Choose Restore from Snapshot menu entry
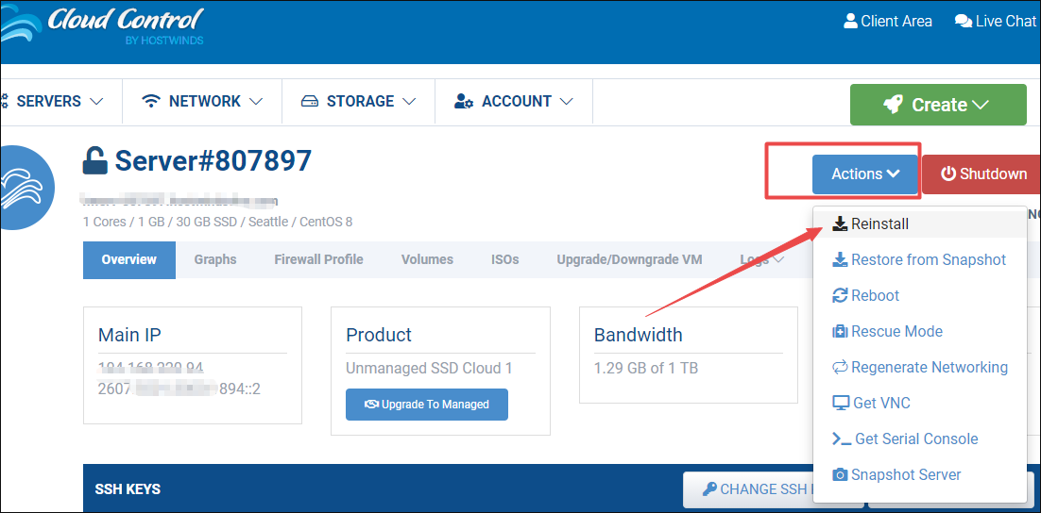 point(919,260)
